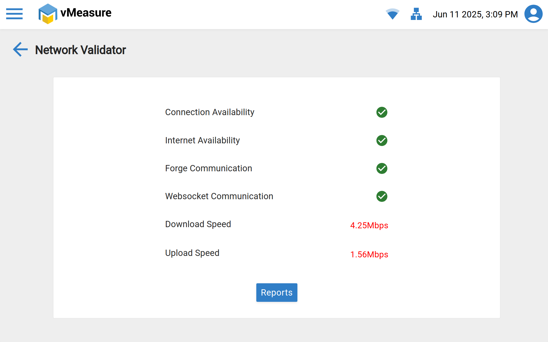The image size is (548, 342).
Task: Click the Wi-Fi signal status icon
Action: coord(392,14)
